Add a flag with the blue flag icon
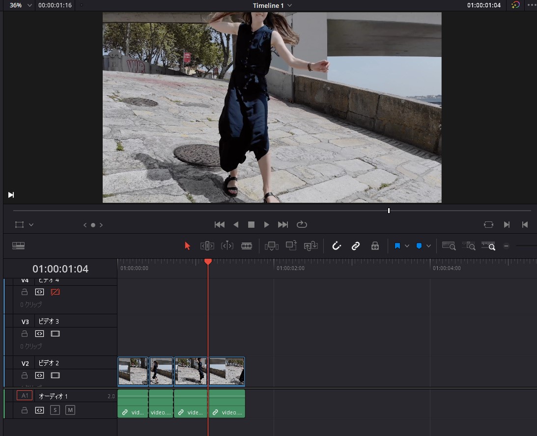The height and width of the screenshot is (436, 537). [397, 245]
